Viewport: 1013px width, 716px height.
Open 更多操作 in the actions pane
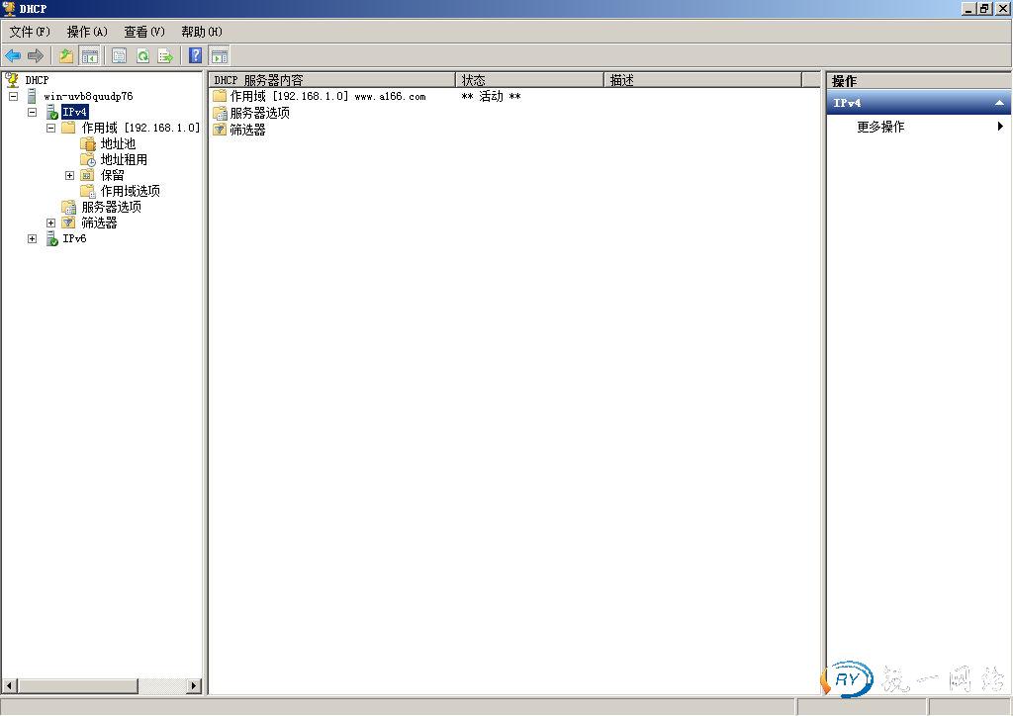[x=880, y=127]
